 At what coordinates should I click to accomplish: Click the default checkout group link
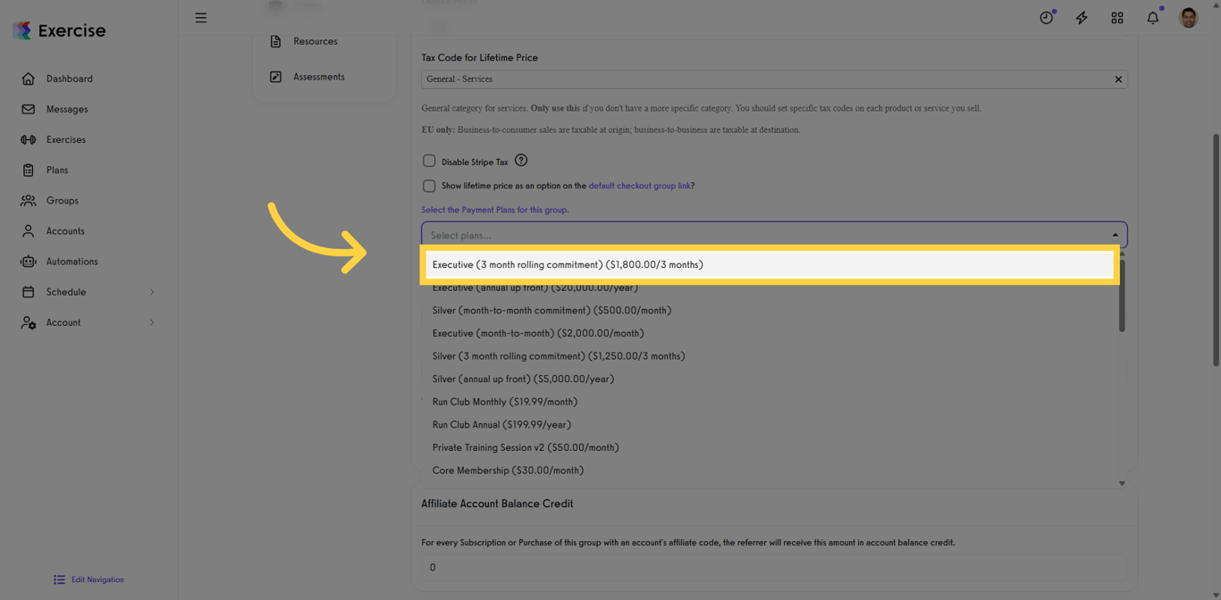[638, 186]
